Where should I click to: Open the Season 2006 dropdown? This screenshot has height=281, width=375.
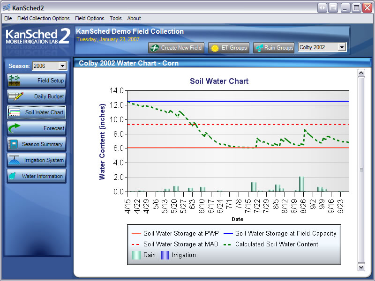coord(50,66)
